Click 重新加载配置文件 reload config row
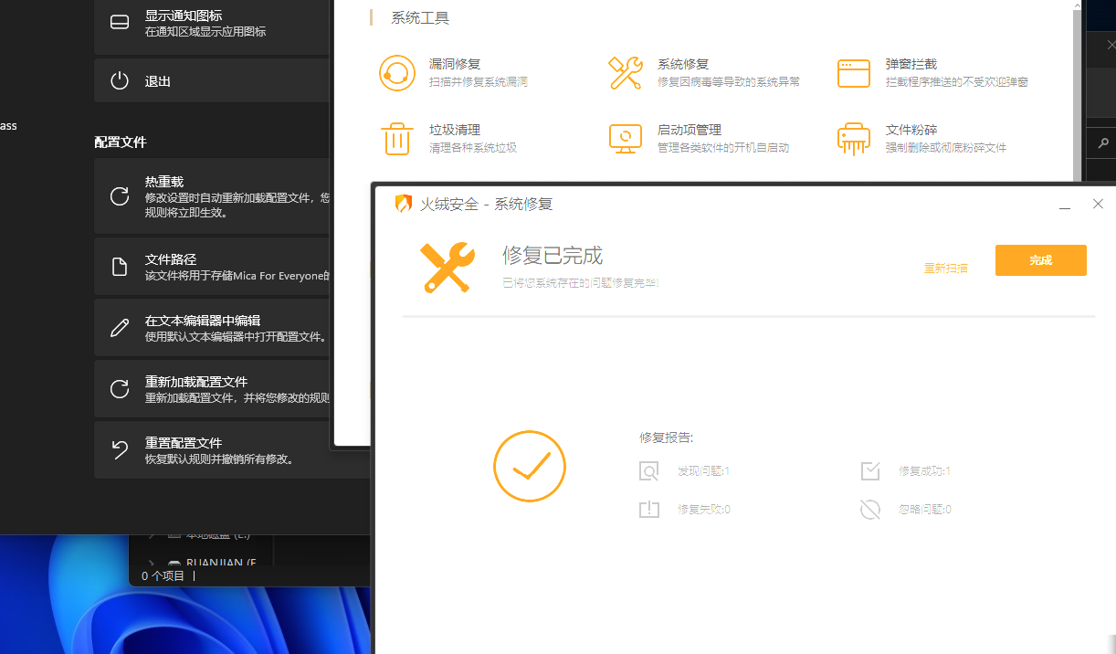This screenshot has height=654, width=1116. 212,389
